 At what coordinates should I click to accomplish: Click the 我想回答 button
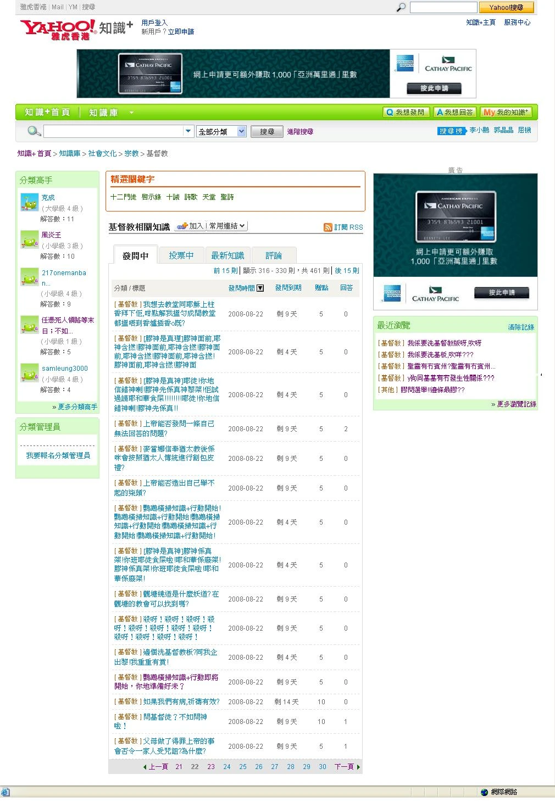455,112
